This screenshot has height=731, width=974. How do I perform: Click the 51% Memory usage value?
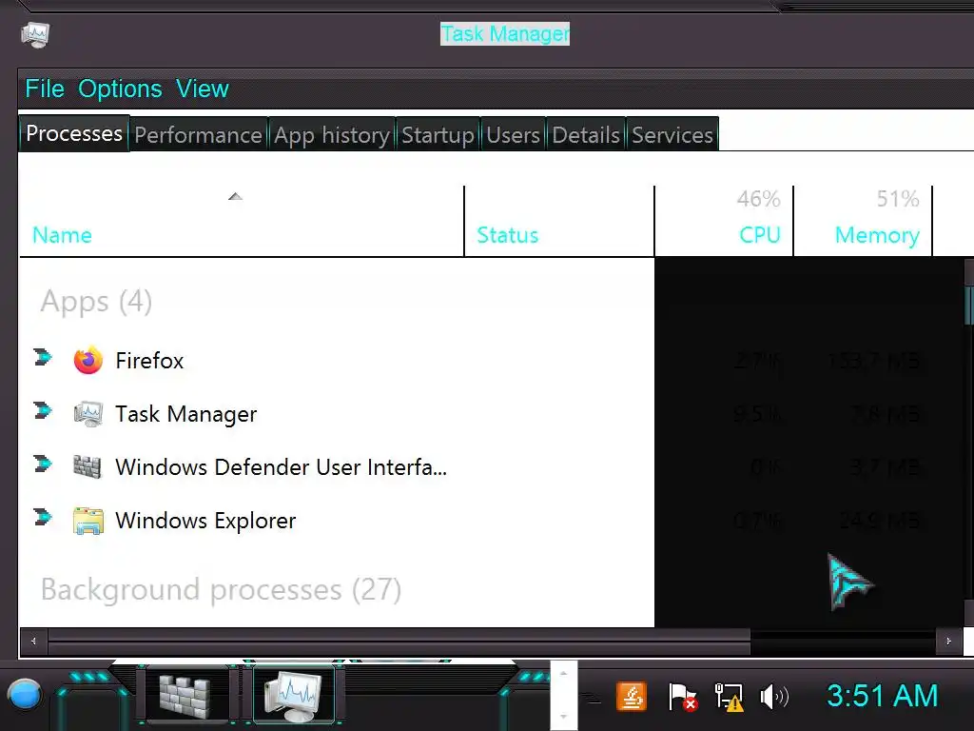[x=898, y=199]
